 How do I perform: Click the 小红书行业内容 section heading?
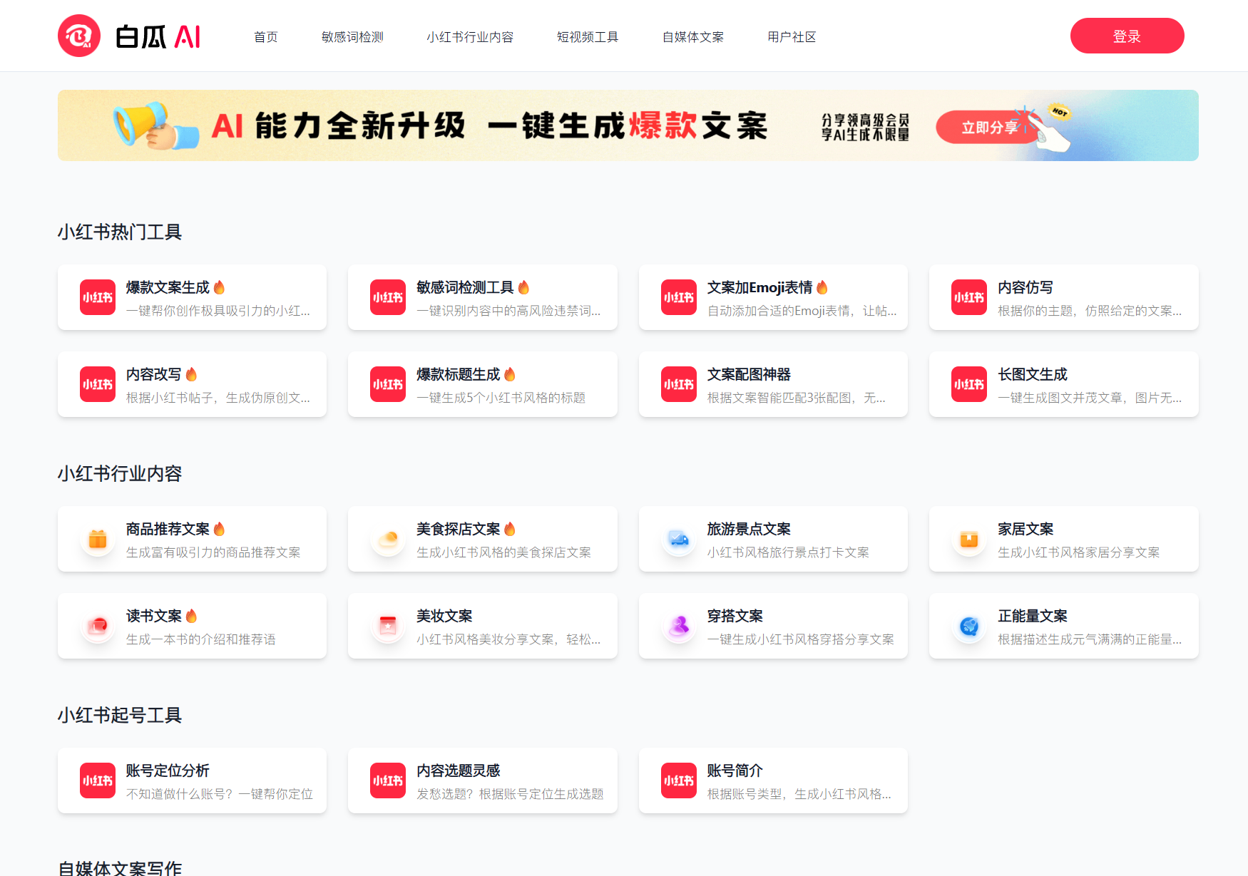(120, 473)
